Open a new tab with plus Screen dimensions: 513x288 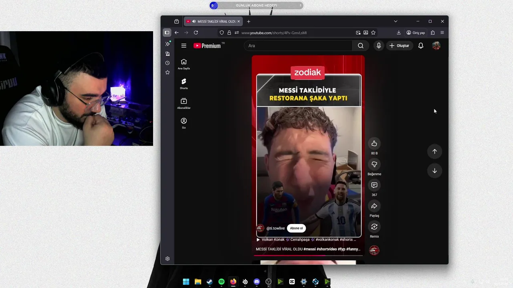click(248, 21)
